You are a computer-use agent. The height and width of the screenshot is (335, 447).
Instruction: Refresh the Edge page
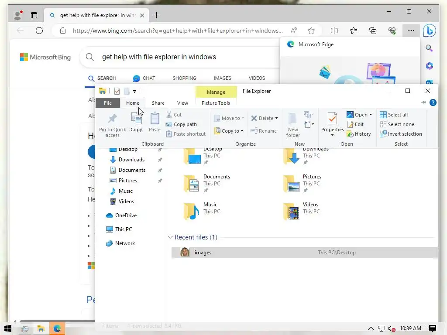(39, 31)
